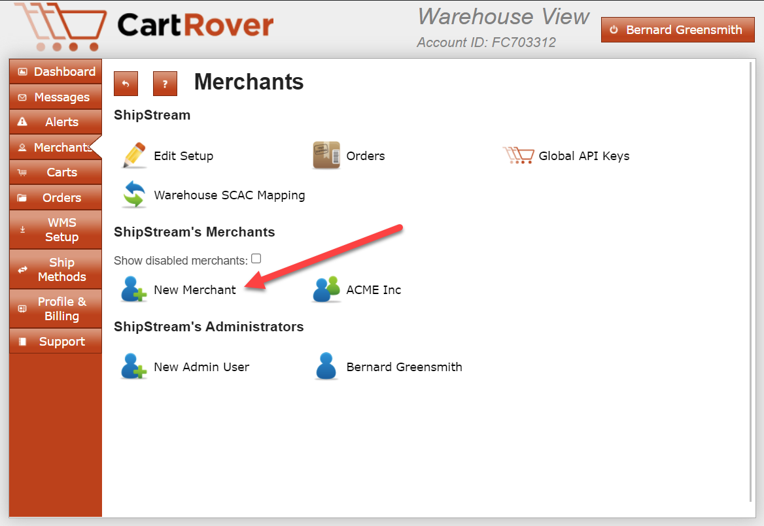Click the Global API Keys cart icon
Viewport: 764px width, 526px height.
tap(518, 156)
